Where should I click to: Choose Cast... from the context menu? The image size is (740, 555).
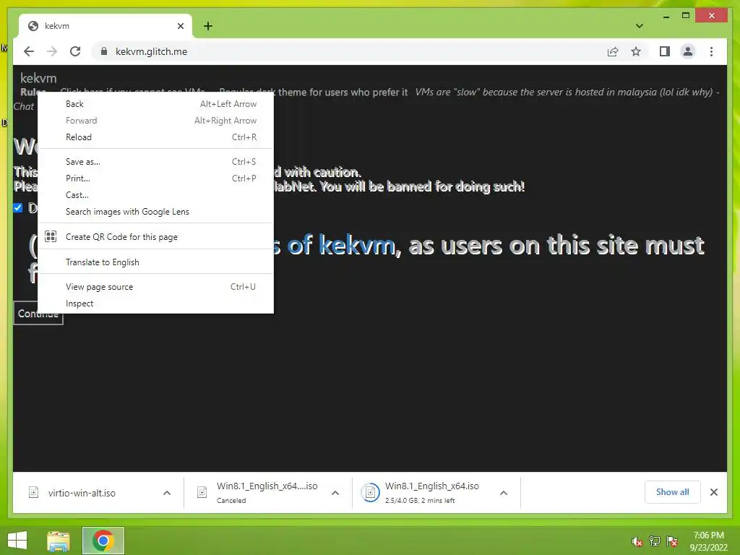[x=156, y=195]
